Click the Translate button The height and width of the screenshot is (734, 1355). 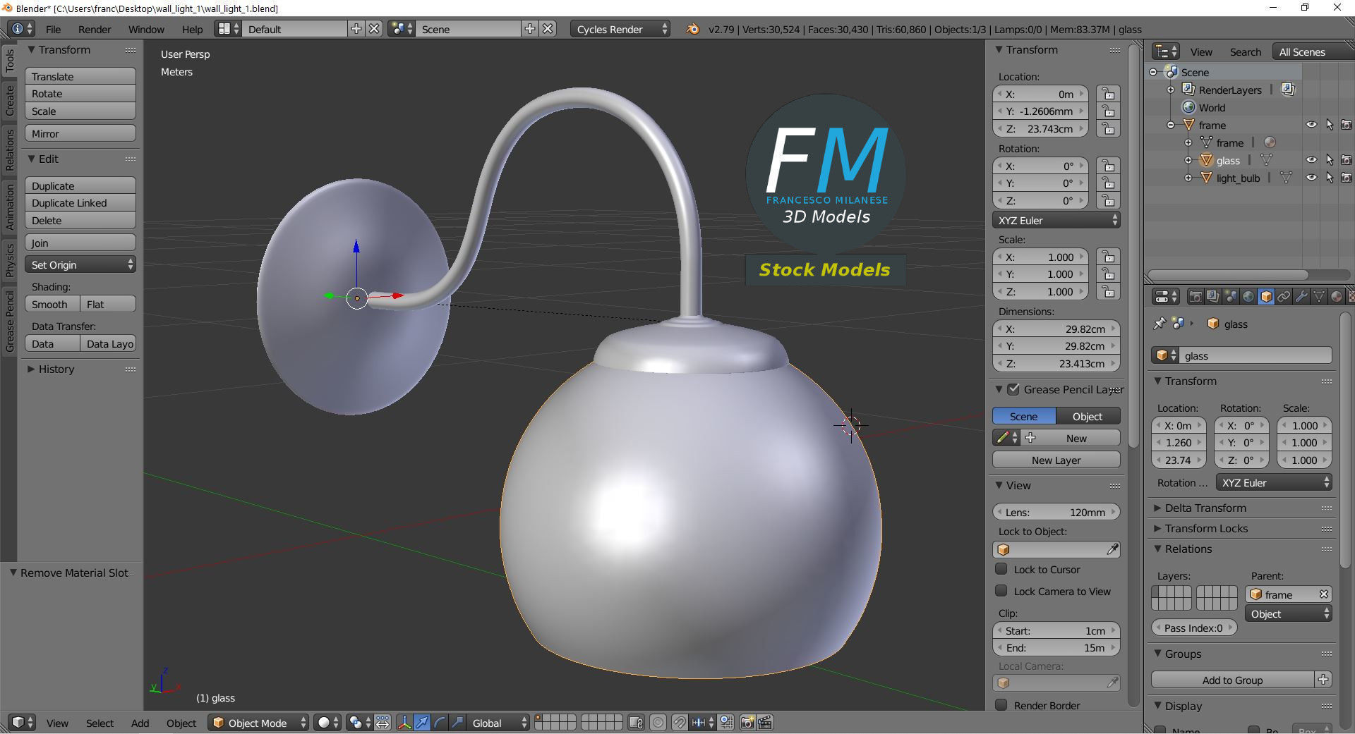pyautogui.click(x=80, y=76)
